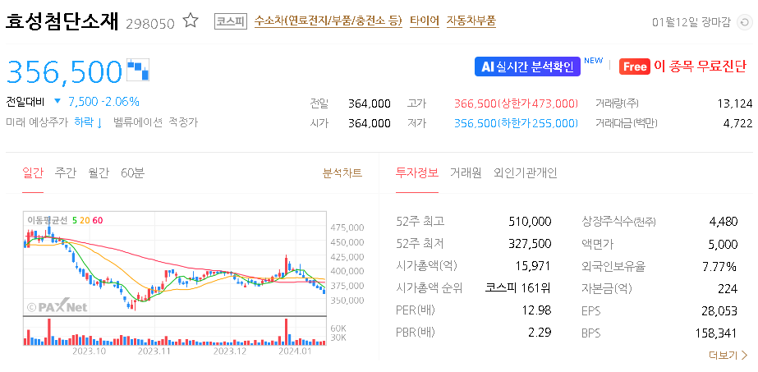Click the volume bar chart area
758x372 pixels.
point(175,331)
